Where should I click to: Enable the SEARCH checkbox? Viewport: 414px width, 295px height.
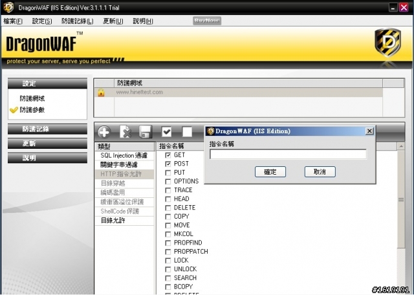coord(168,278)
